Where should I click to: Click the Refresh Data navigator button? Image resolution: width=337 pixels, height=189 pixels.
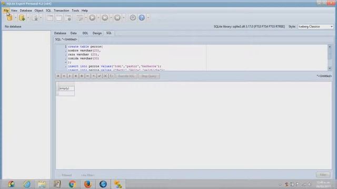point(111,76)
